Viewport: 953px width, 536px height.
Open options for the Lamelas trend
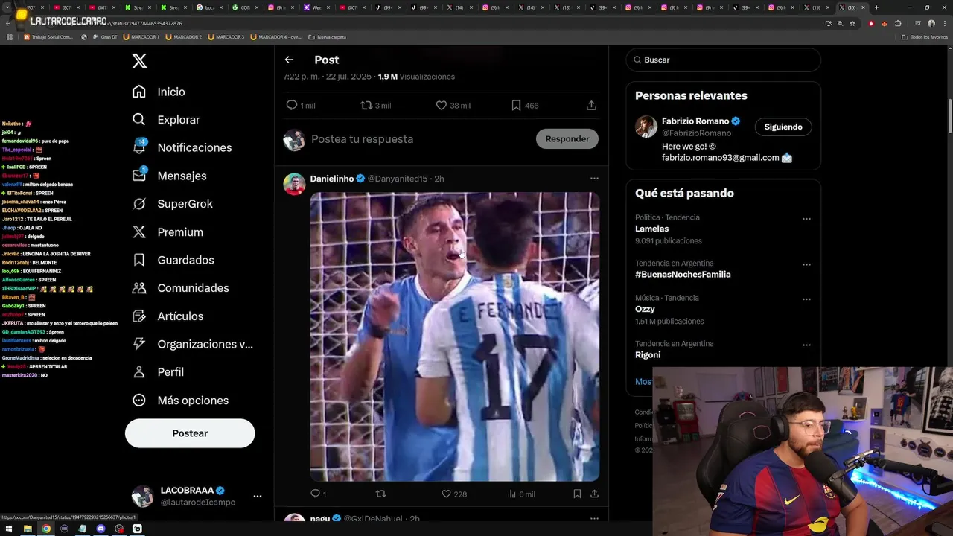[806, 220]
